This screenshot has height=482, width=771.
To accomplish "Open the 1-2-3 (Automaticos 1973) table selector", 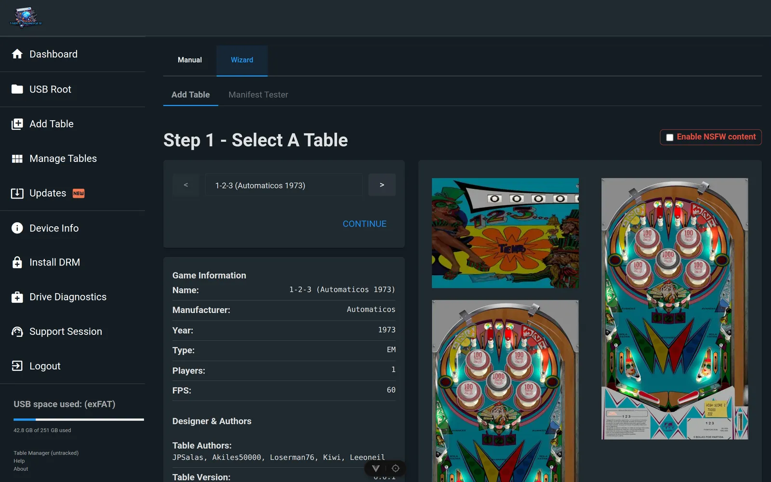I will click(x=284, y=185).
